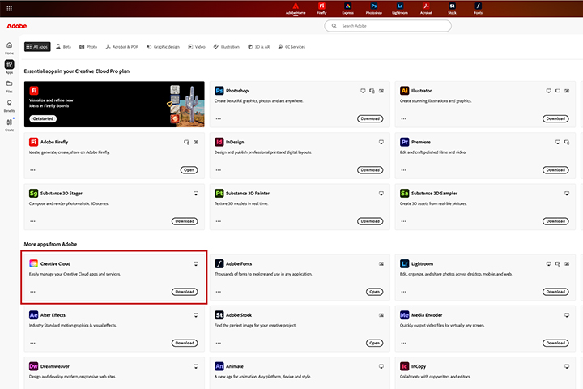Select the Acrobat & PDF category tab
This screenshot has height=389, width=583.
[x=123, y=47]
